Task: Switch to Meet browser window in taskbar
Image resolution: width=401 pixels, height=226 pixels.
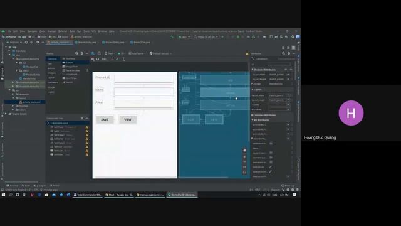Action: pyautogui.click(x=119, y=195)
